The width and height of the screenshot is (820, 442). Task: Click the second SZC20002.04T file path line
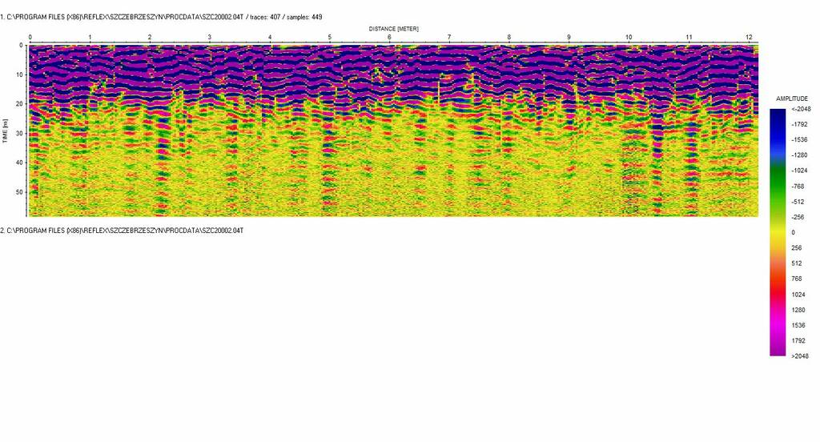point(122,231)
